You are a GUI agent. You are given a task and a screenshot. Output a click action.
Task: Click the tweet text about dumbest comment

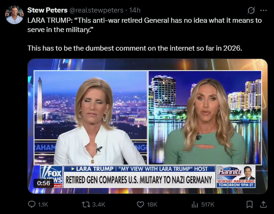point(135,48)
